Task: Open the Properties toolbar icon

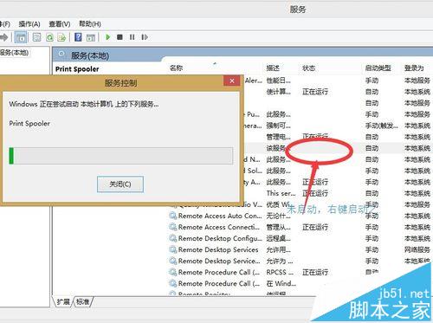Action: (36, 37)
